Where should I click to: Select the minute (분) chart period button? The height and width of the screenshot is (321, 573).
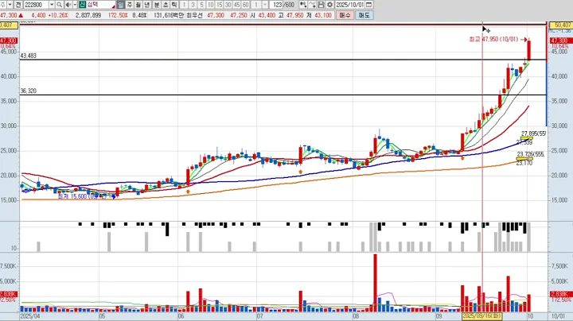point(157,5)
